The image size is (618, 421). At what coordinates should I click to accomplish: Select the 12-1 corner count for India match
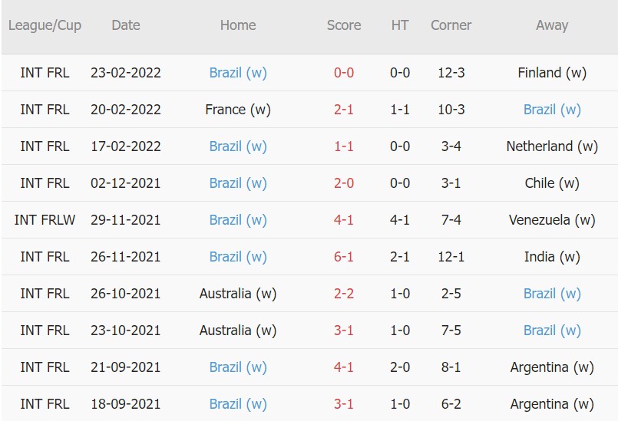coord(451,257)
